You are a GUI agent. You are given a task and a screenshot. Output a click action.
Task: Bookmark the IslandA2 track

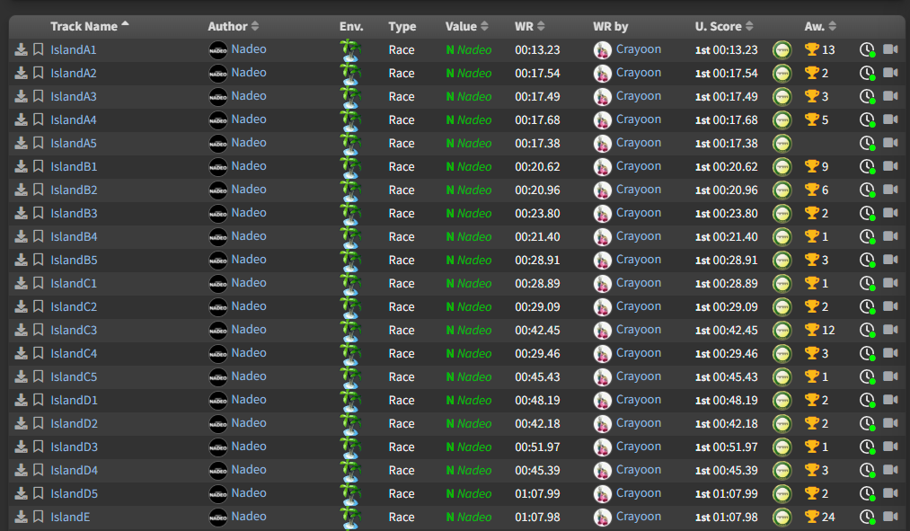click(39, 73)
